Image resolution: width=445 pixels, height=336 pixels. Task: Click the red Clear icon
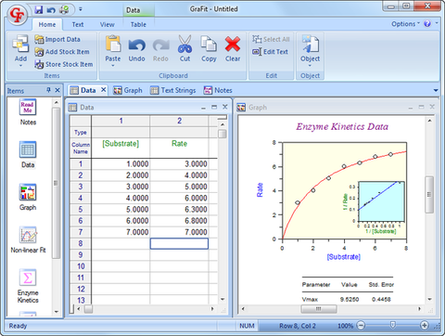233,44
